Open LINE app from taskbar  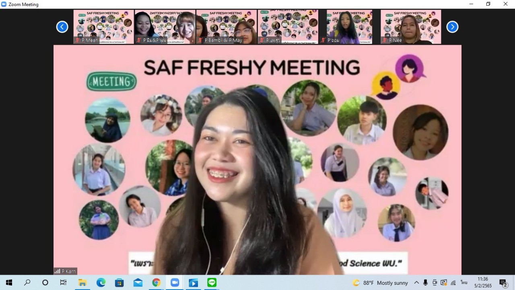[212, 283]
